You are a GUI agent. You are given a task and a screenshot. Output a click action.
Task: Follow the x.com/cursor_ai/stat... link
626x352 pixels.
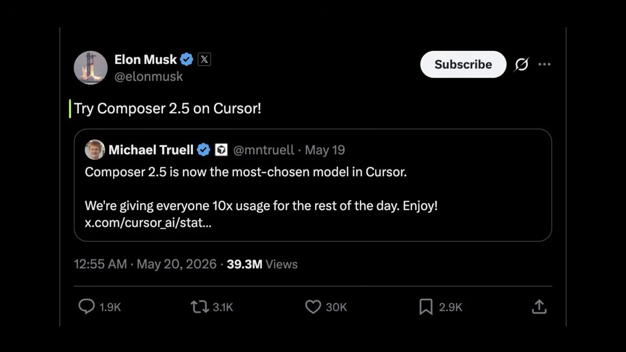(148, 223)
